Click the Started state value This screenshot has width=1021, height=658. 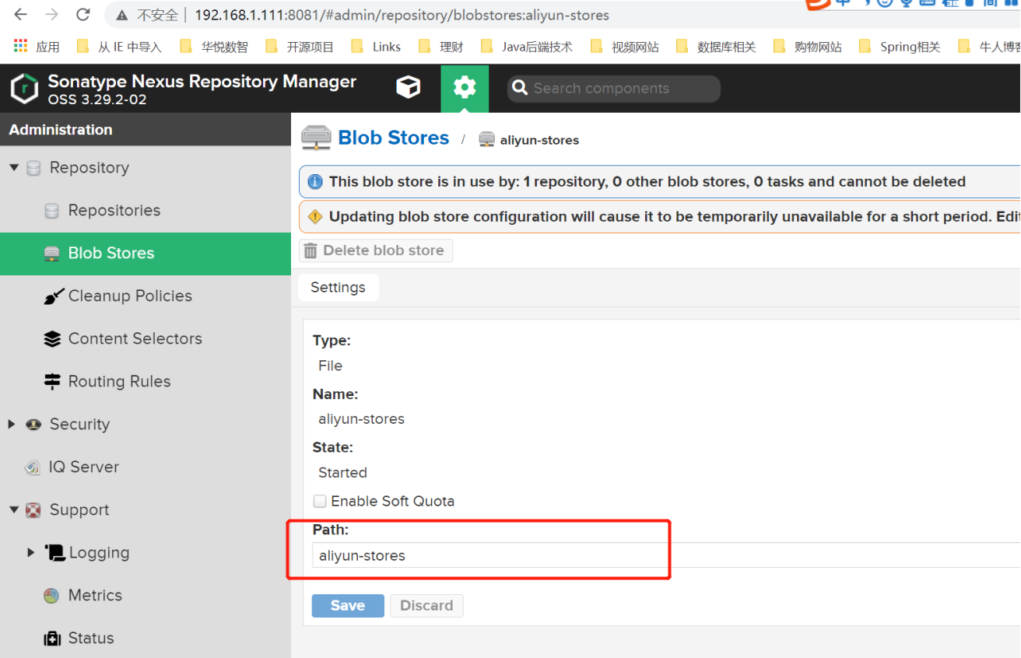(342, 473)
